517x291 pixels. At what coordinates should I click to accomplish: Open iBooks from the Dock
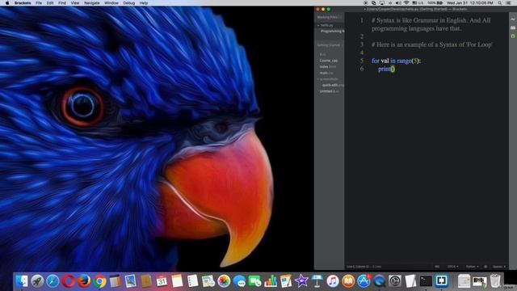coord(348,281)
